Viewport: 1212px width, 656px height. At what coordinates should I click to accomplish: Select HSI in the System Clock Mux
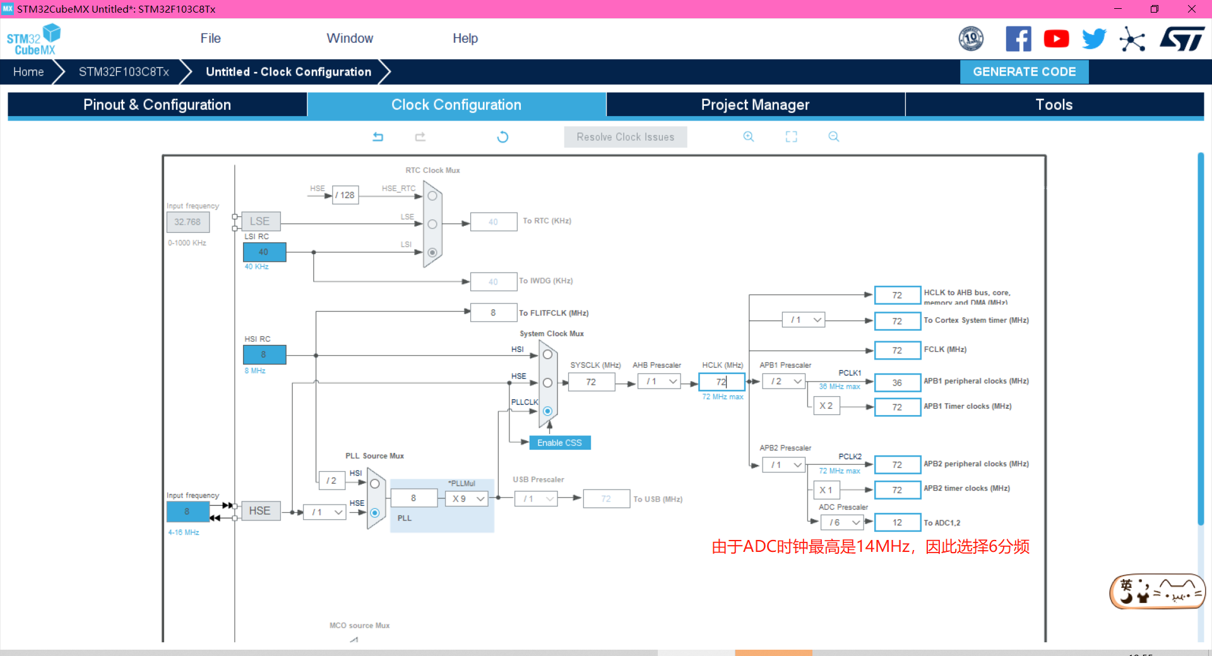point(547,354)
